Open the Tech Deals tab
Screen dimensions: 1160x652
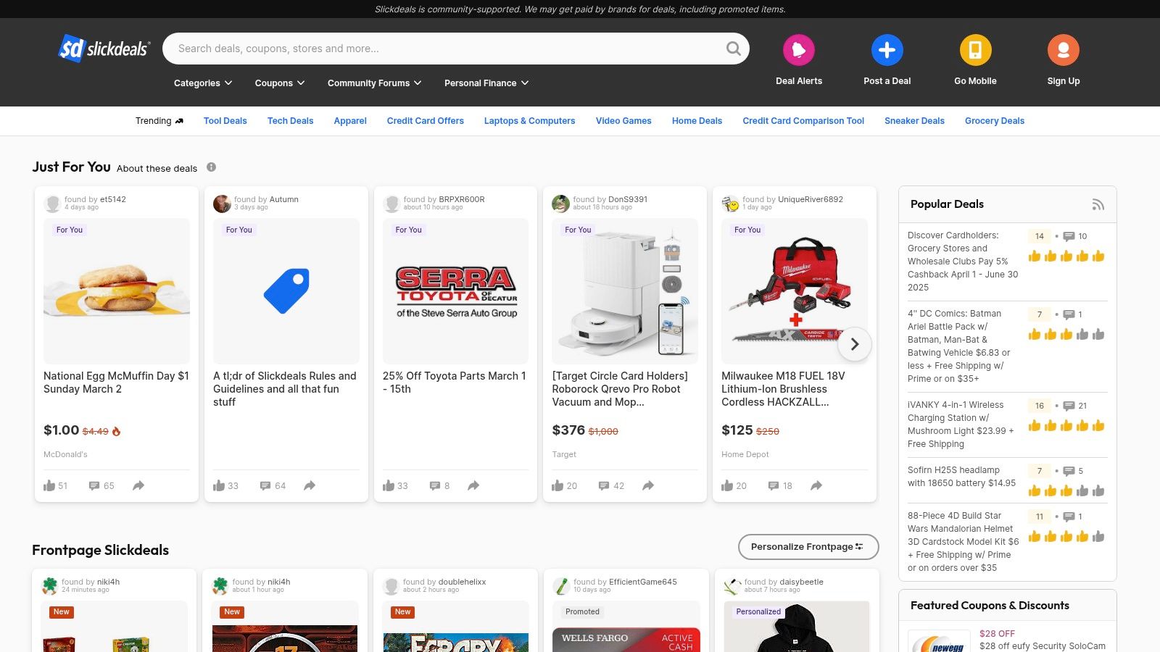click(x=290, y=121)
